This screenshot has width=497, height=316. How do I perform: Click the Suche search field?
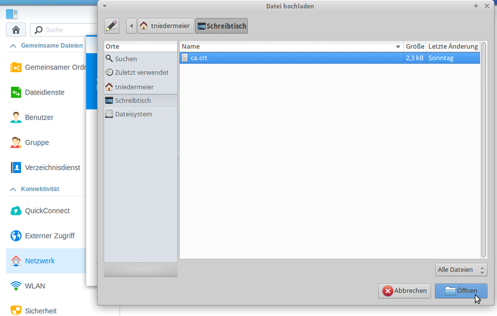click(63, 30)
